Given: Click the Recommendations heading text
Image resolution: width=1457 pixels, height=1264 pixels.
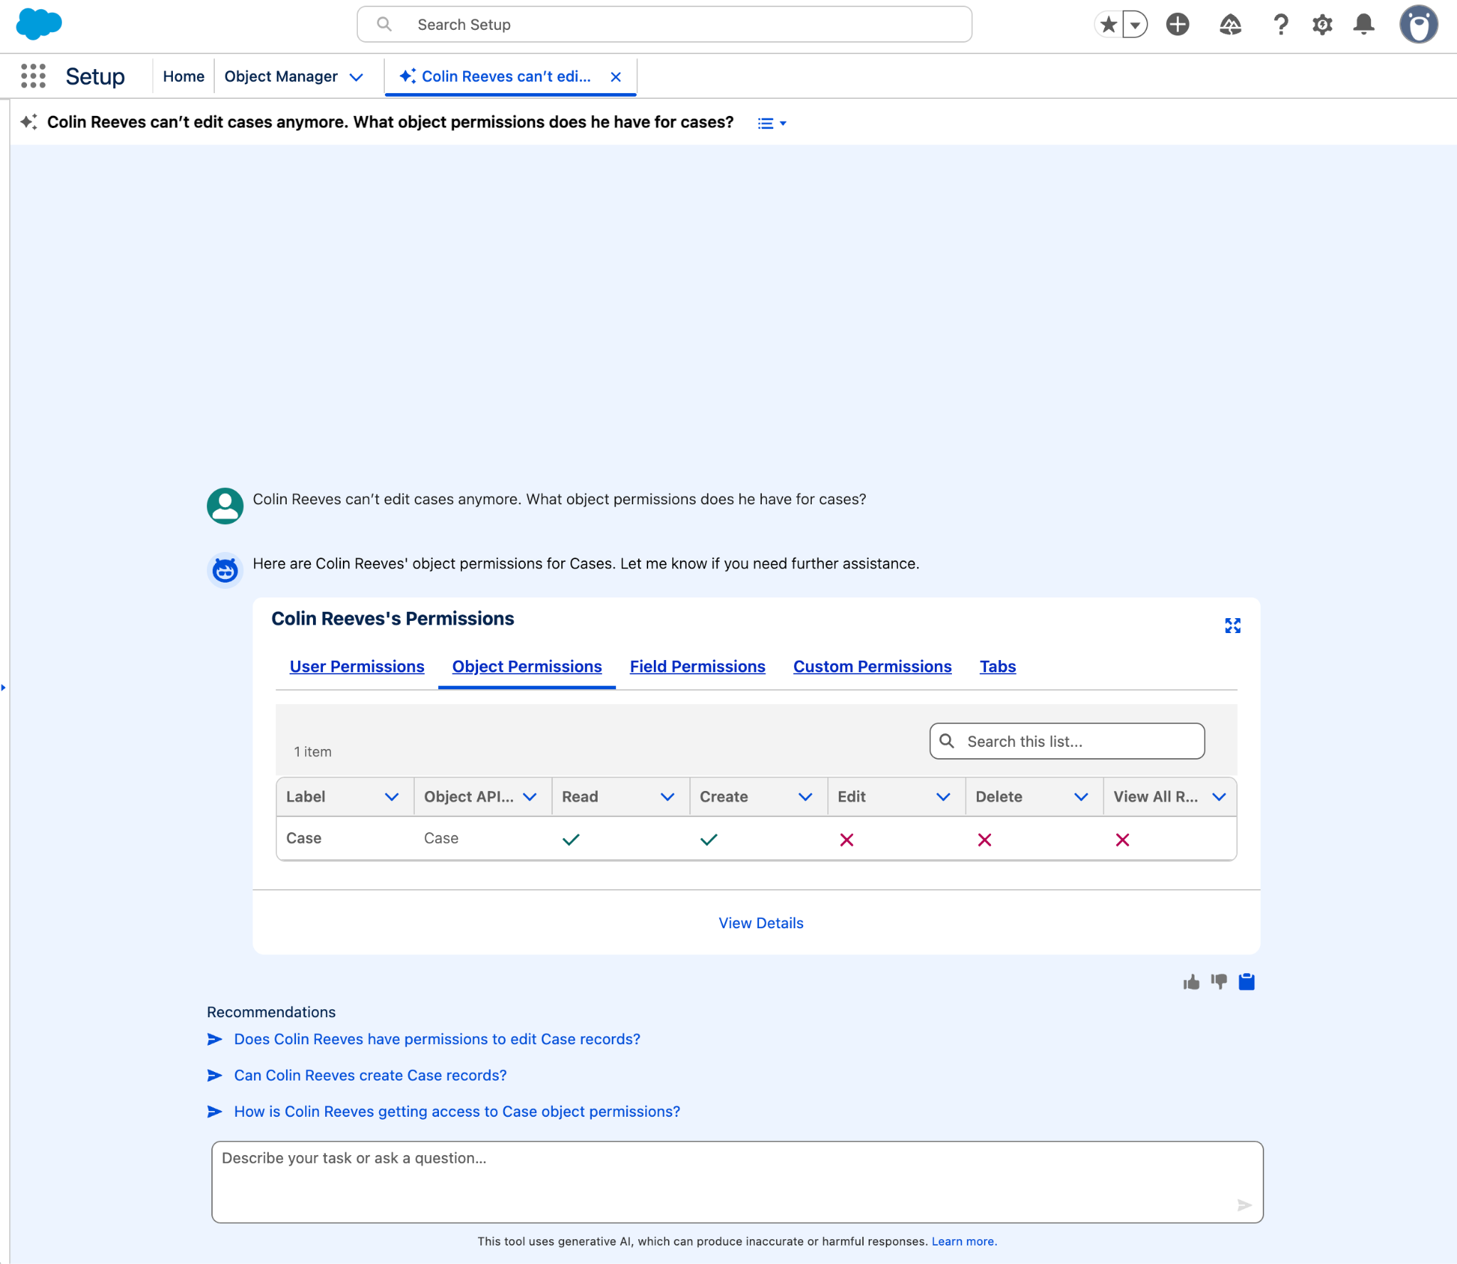Looking at the screenshot, I should click(271, 1011).
